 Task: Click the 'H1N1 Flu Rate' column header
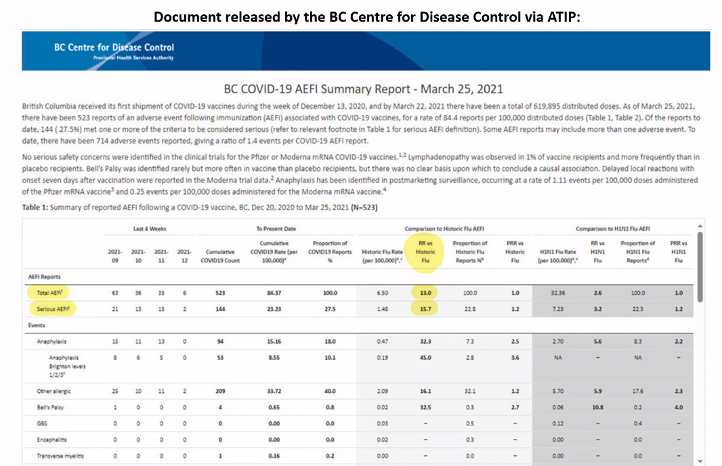pyautogui.click(x=558, y=256)
